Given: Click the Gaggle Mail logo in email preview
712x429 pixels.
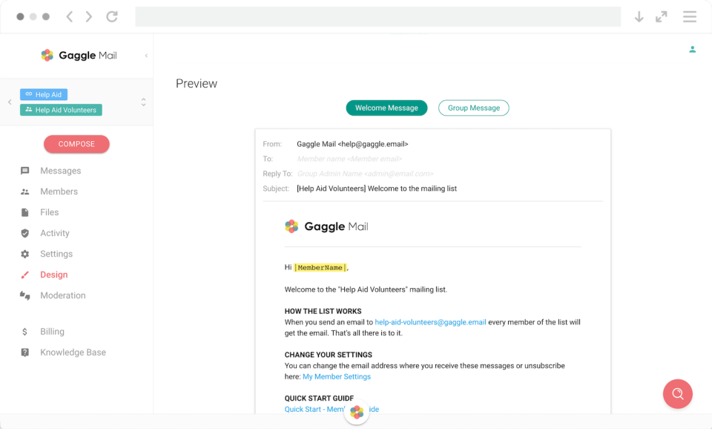Looking at the screenshot, I should [326, 226].
